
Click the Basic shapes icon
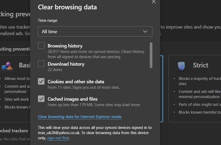point(7,66)
